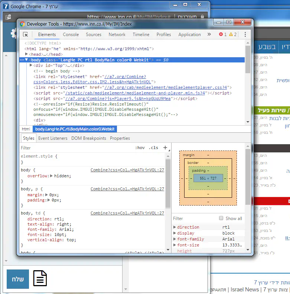Click the blue שלח send button
The width and height of the screenshot is (290, 294).
[x=18, y=279]
